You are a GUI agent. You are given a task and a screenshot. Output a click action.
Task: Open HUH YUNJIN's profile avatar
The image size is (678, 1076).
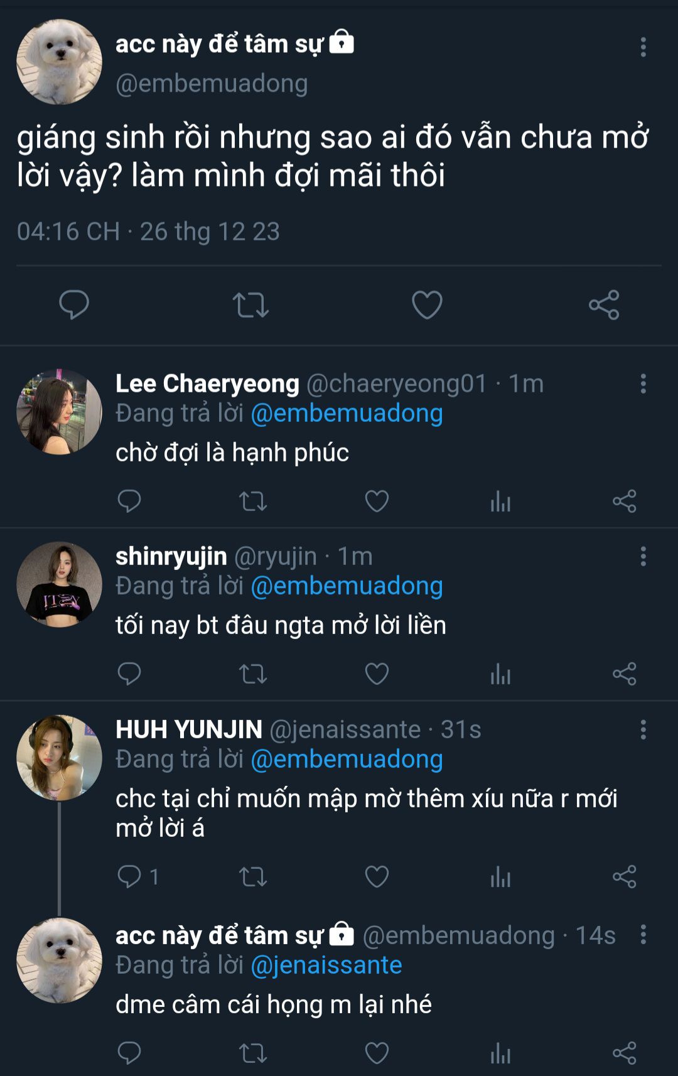59,758
